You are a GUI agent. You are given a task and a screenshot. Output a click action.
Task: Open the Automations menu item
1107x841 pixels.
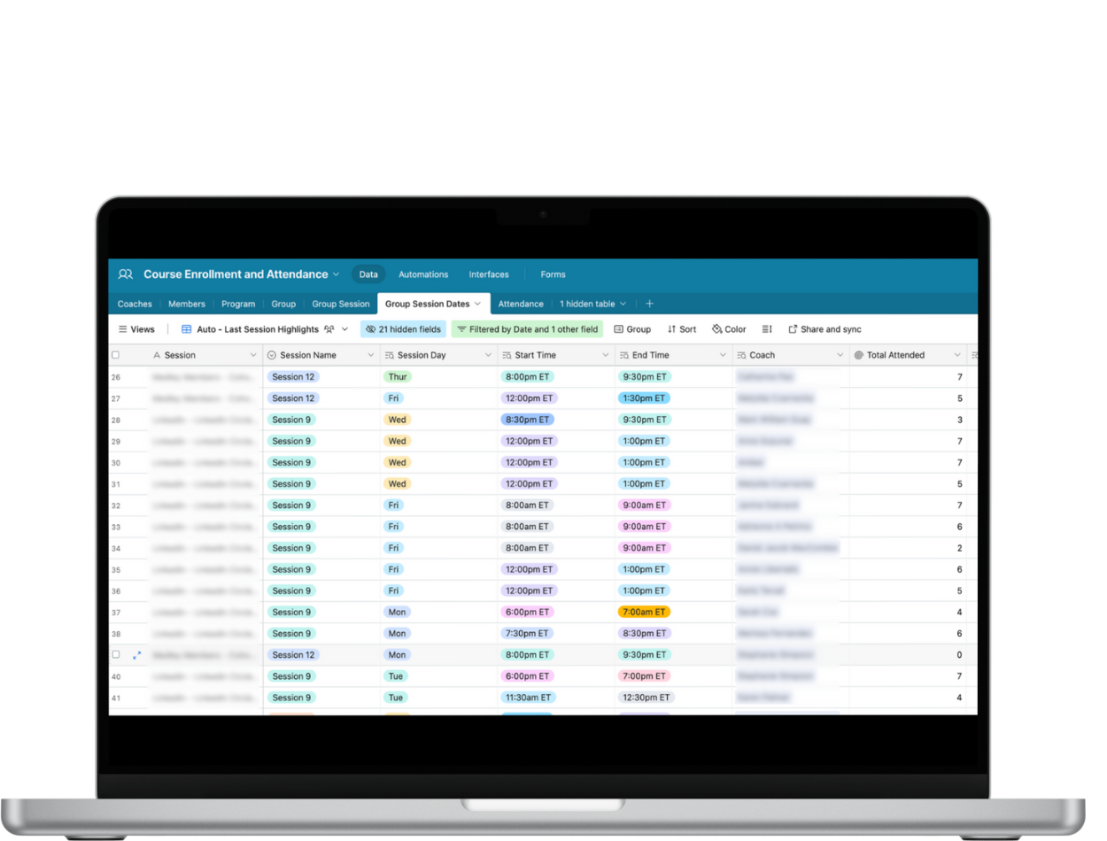click(x=423, y=274)
